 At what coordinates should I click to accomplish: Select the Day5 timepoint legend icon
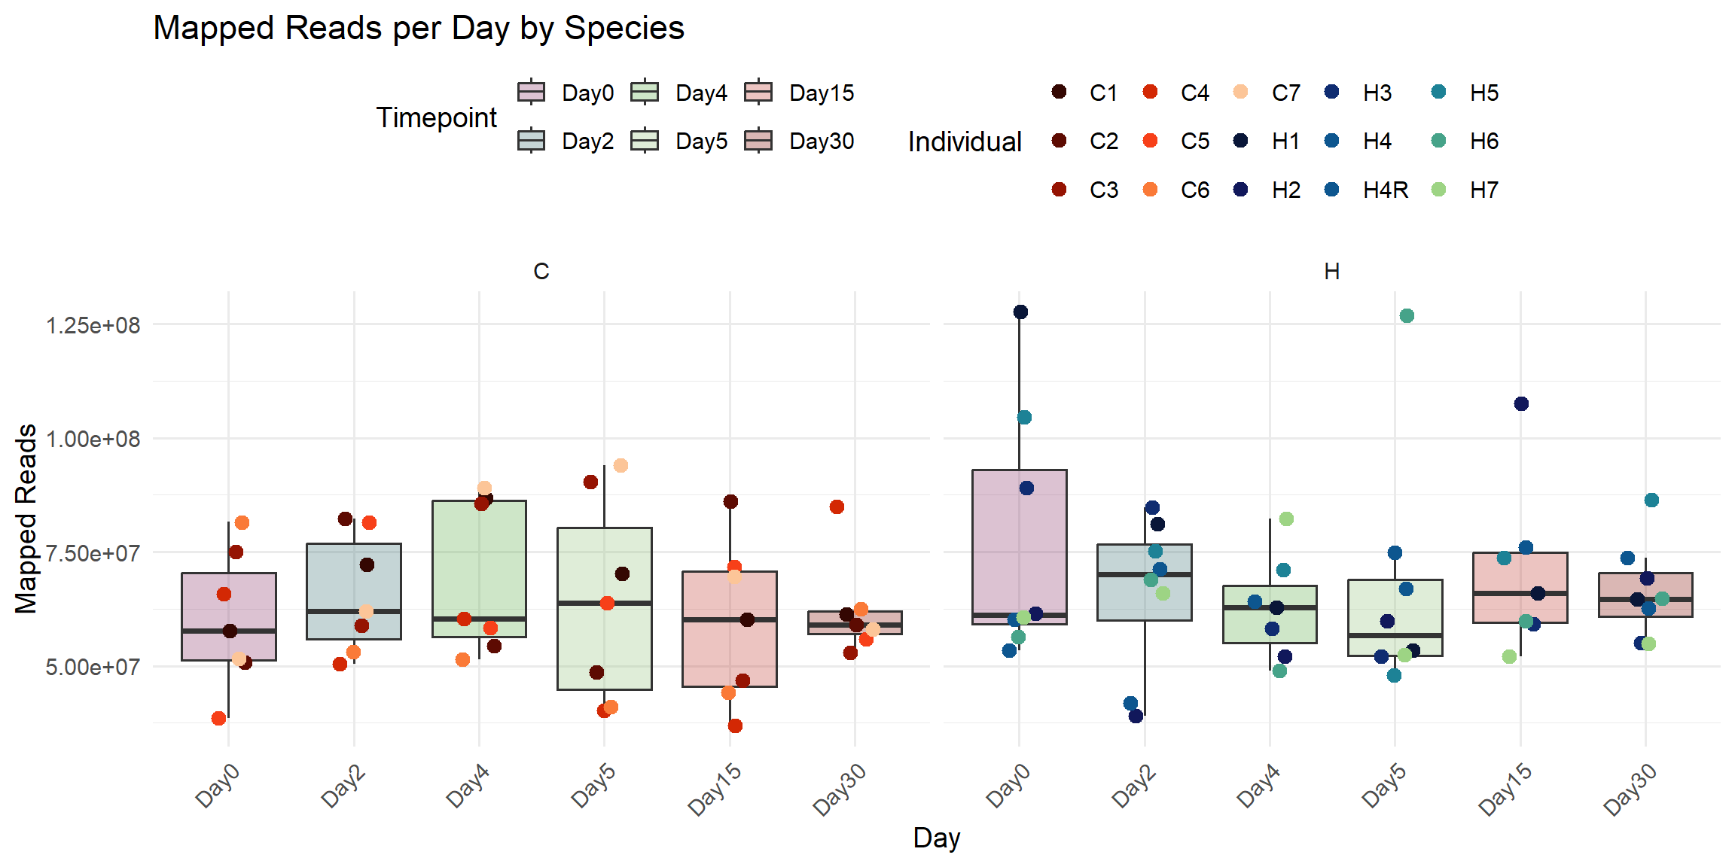tap(645, 140)
